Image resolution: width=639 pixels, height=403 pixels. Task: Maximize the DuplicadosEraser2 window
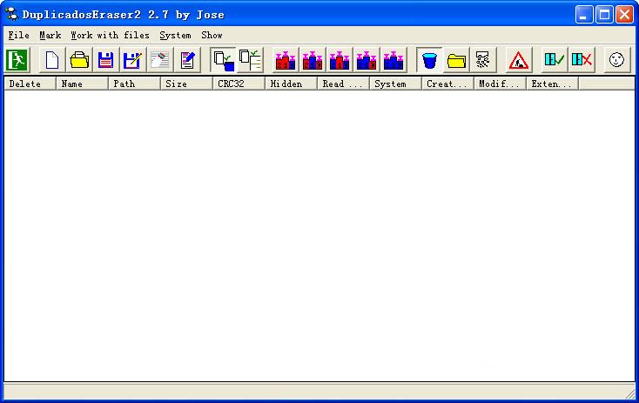pyautogui.click(x=604, y=15)
